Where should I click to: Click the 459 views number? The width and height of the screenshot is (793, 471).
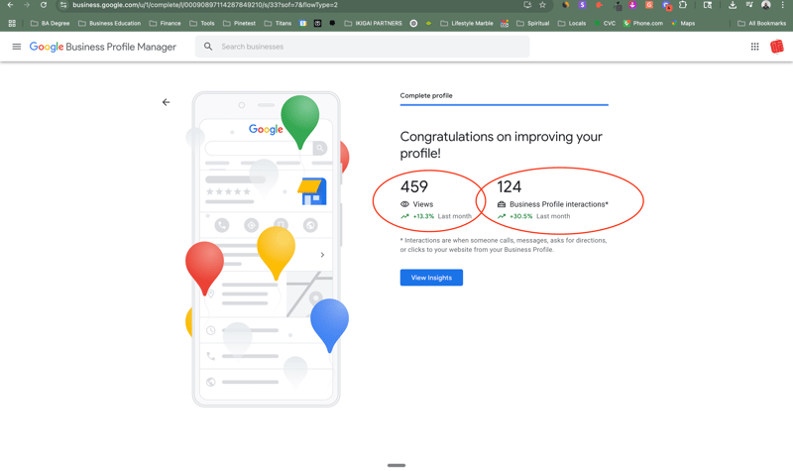point(414,186)
